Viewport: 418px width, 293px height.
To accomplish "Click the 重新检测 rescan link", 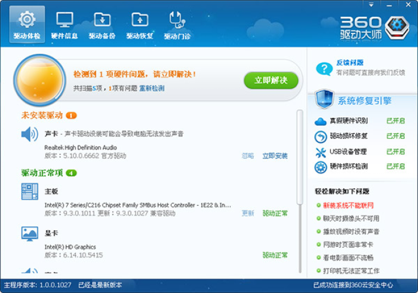I will (152, 88).
